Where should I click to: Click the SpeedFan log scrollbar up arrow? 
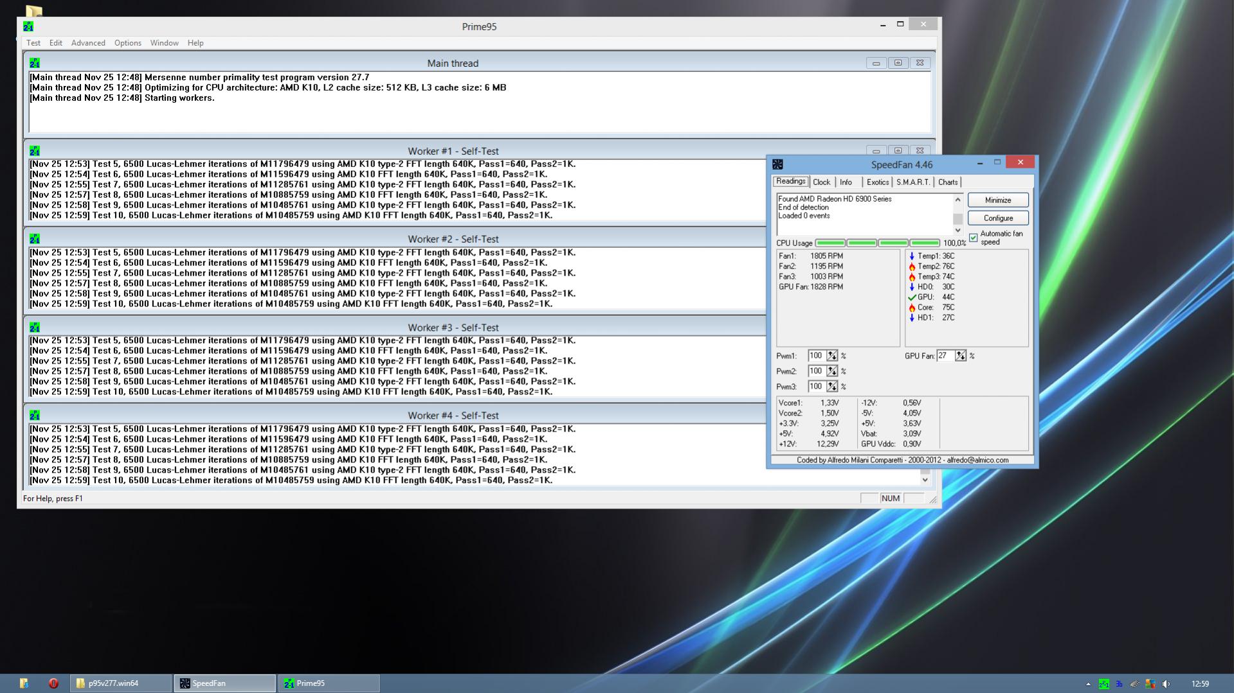pos(957,200)
